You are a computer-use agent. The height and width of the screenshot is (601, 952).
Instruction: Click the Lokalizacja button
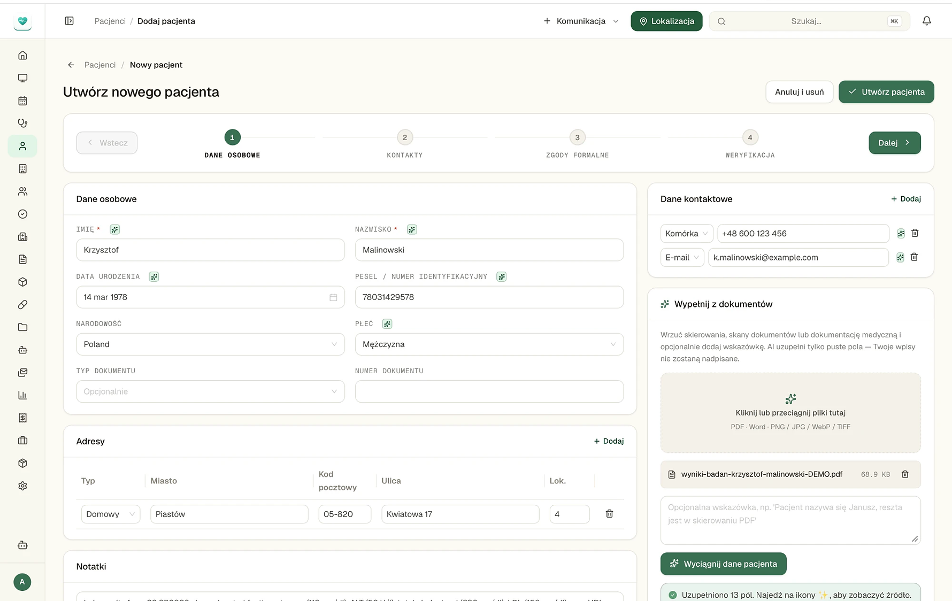(x=666, y=21)
